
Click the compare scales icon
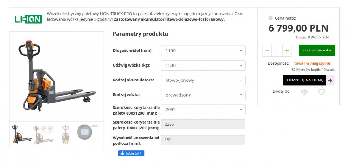tap(304, 92)
